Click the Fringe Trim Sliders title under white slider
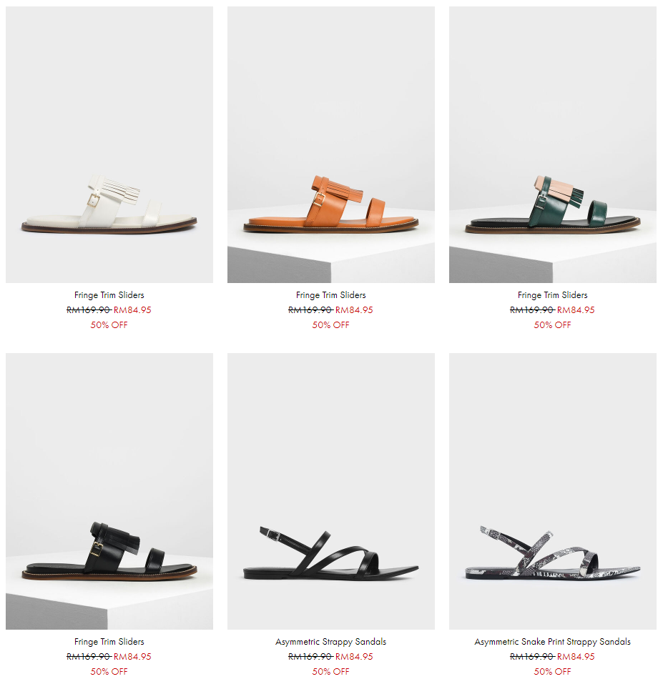 click(x=109, y=295)
